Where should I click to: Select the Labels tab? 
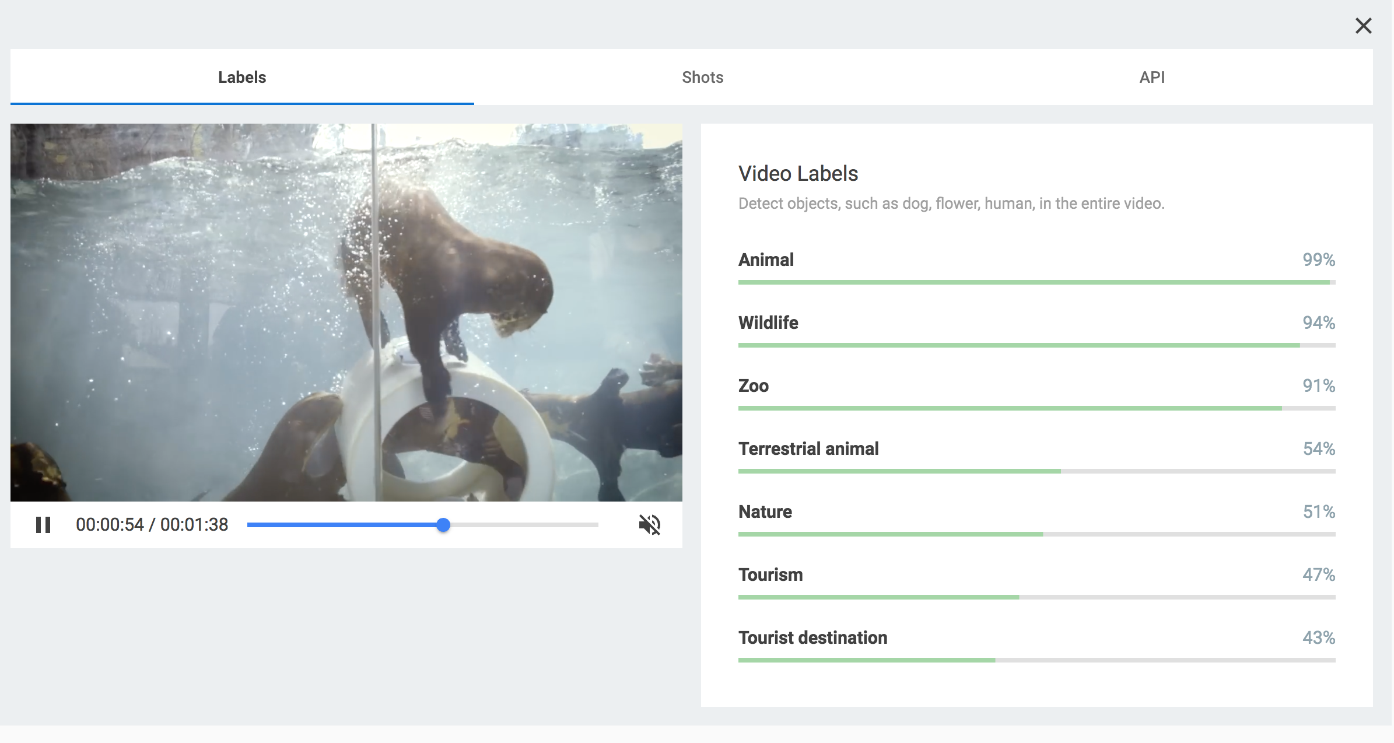(242, 77)
